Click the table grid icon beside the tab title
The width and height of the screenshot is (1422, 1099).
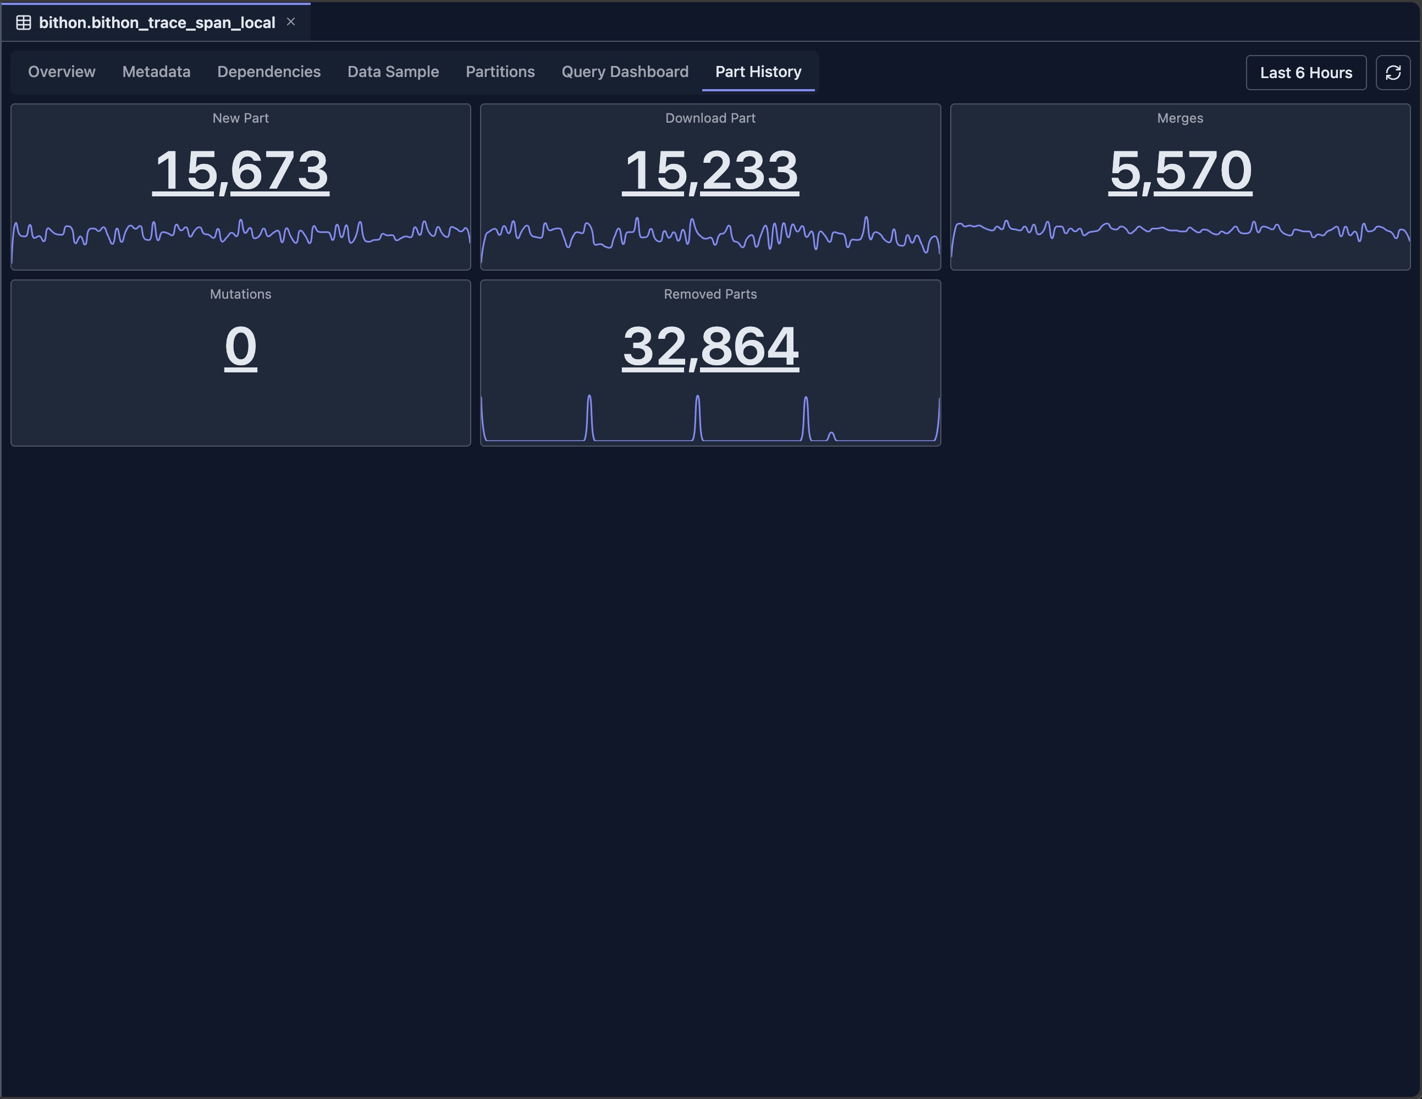tap(23, 21)
